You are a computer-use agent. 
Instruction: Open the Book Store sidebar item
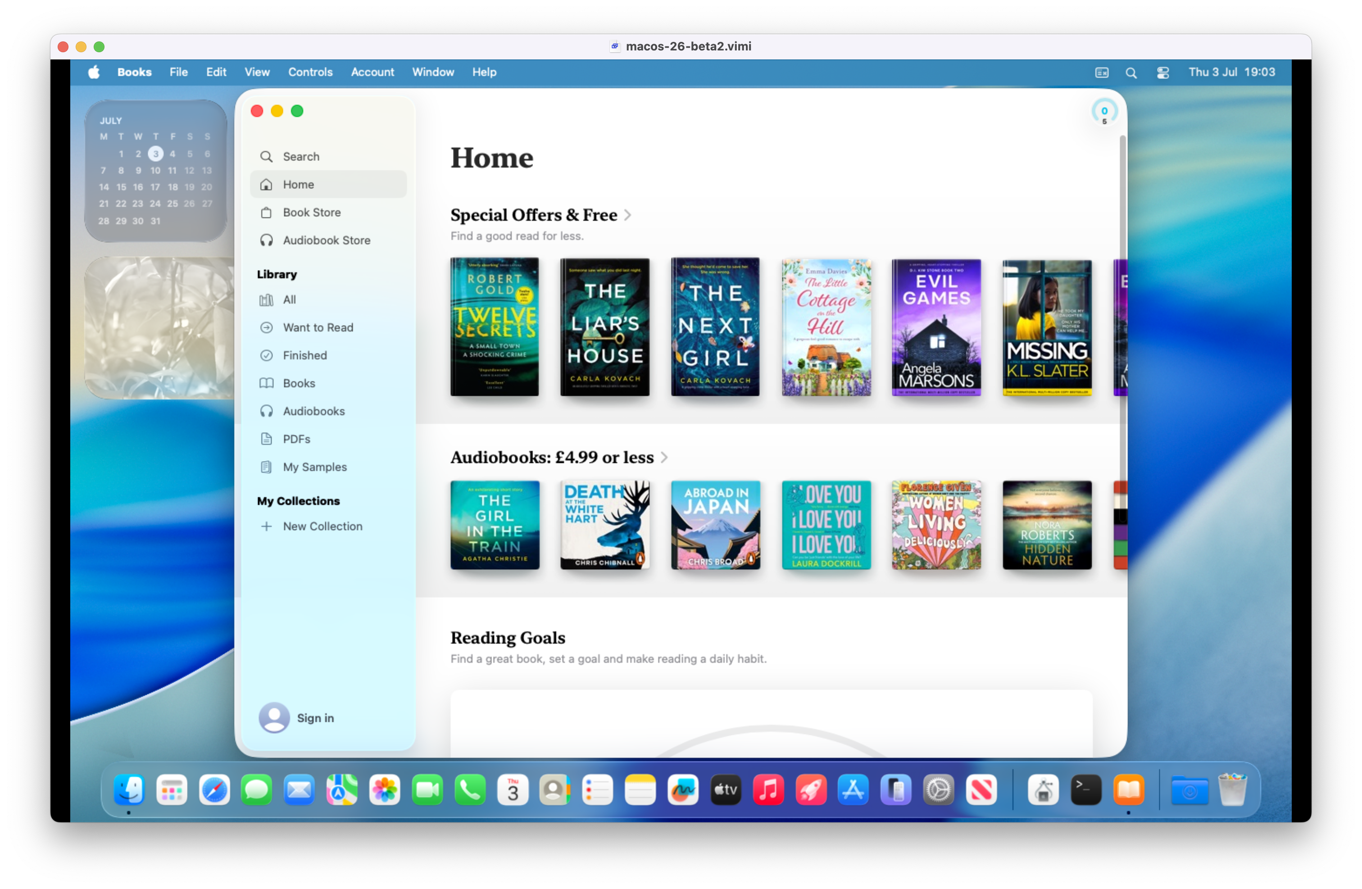[311, 212]
